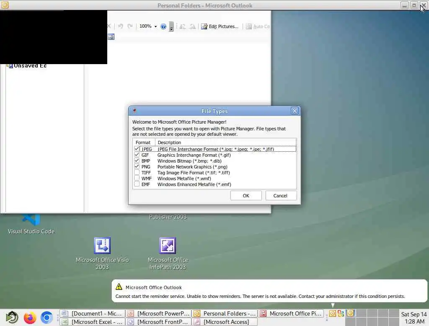Select row text 'Portable Network Graphics (*.png)'
Viewport: 429px width, 326px height.
click(x=192, y=167)
